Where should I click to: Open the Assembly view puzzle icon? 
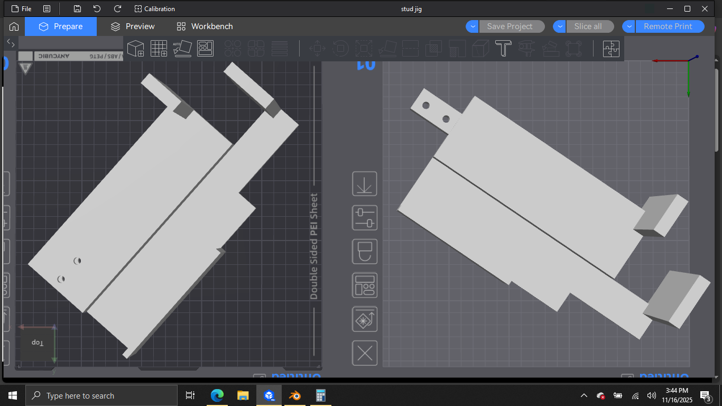click(611, 49)
